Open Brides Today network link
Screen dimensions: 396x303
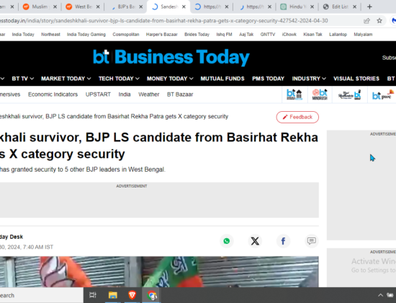[197, 35]
